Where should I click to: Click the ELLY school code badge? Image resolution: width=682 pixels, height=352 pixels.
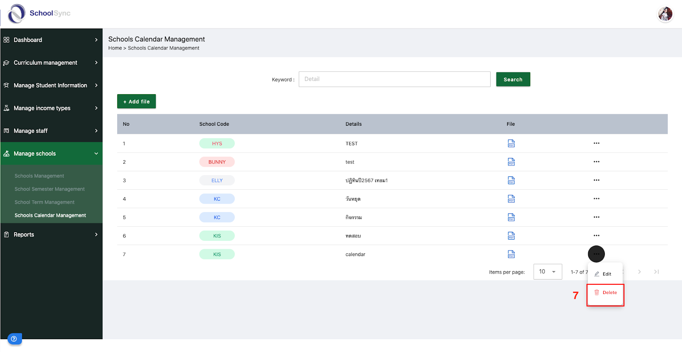(217, 180)
